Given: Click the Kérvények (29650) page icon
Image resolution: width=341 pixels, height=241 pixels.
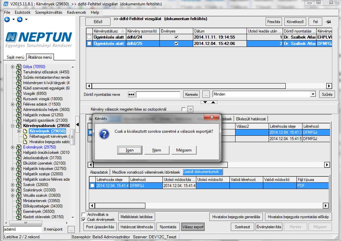Looking at the screenshot, I should click(25, 131).
